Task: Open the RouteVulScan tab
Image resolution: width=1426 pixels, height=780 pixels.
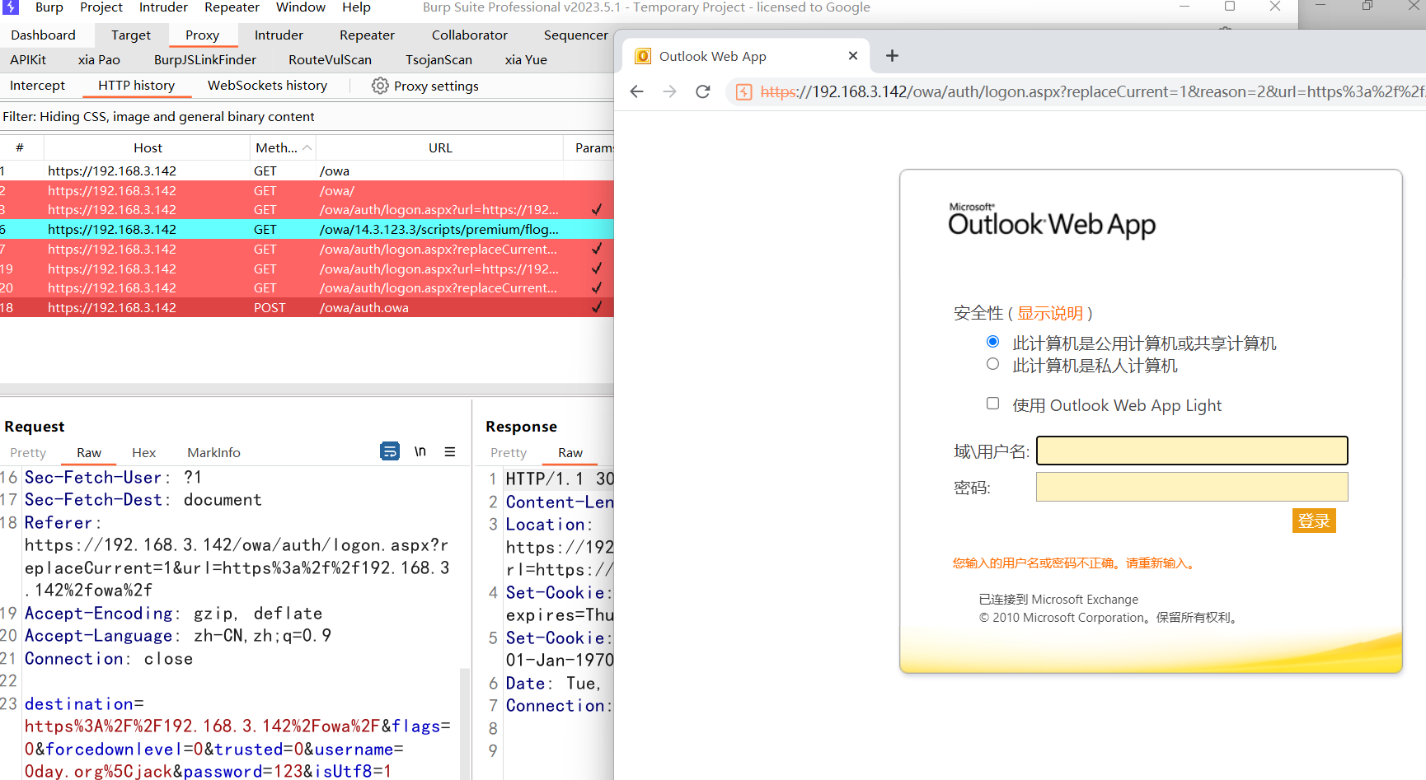Action: pos(330,60)
